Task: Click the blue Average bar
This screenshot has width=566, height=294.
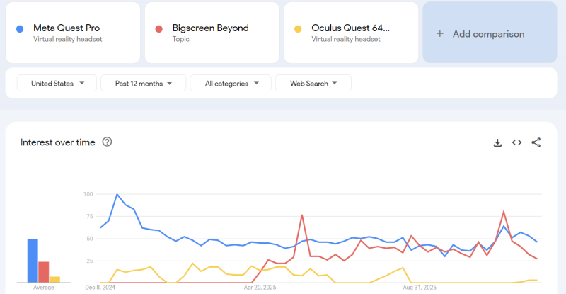Action: (x=33, y=260)
